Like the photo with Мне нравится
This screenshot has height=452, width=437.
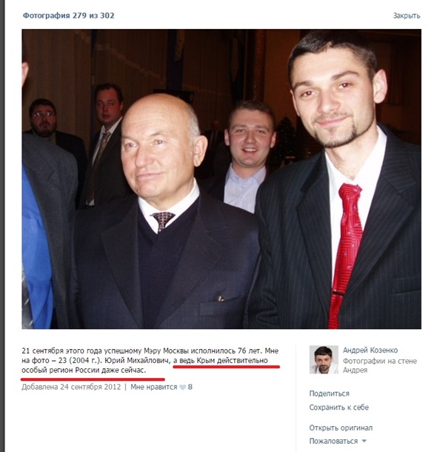[154, 387]
